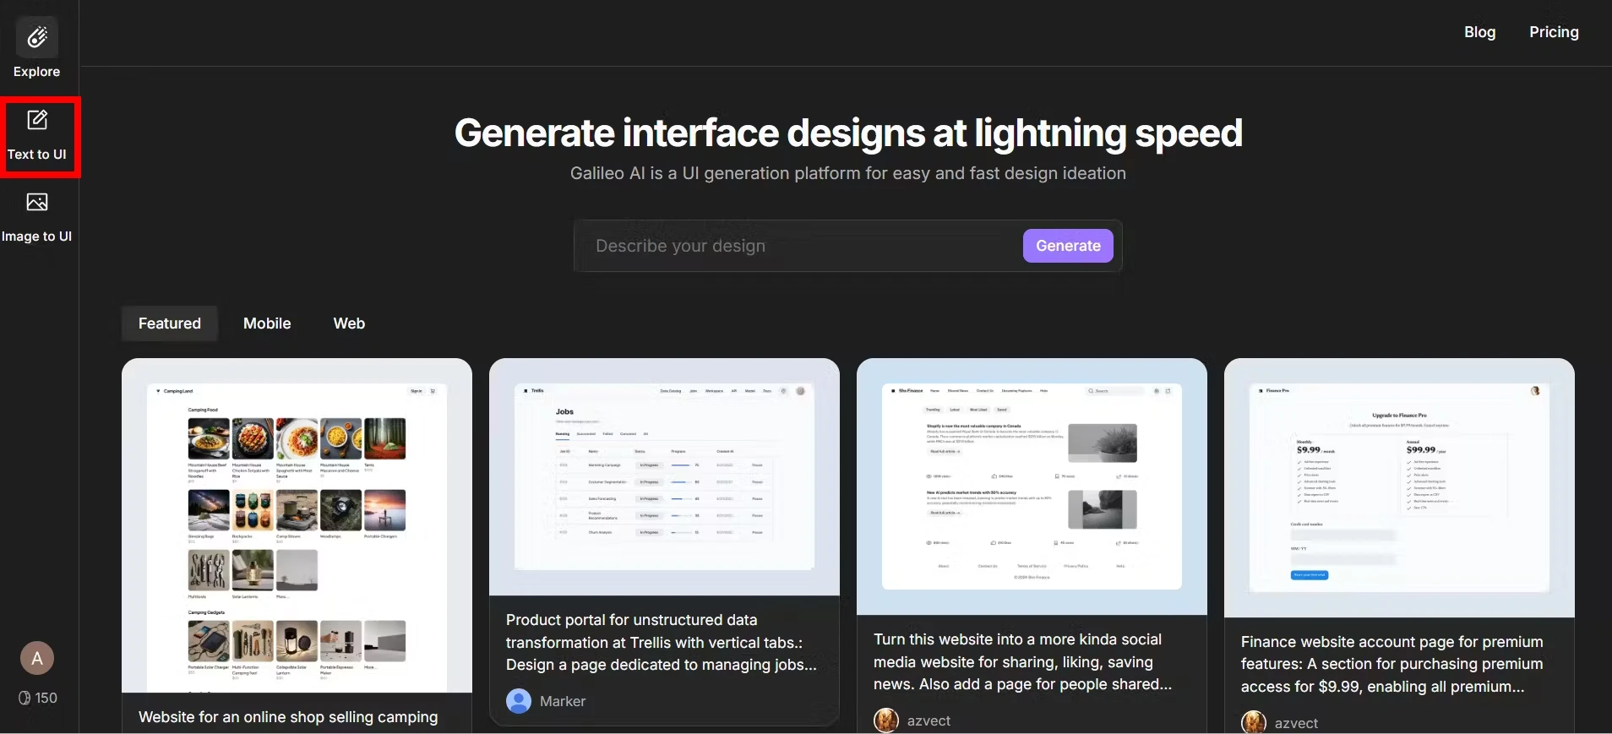Switch to the Mobile tab
1612x734 pixels.
267,324
